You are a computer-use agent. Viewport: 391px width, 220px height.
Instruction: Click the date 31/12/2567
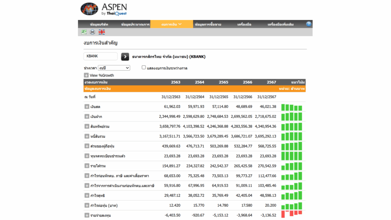pyautogui.click(x=267, y=97)
